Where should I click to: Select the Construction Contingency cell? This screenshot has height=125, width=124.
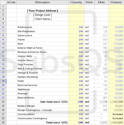pos(42,118)
